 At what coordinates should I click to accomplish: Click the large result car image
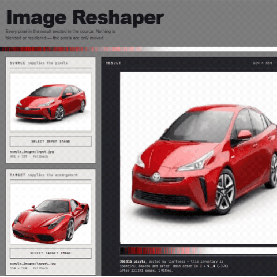pos(199,158)
